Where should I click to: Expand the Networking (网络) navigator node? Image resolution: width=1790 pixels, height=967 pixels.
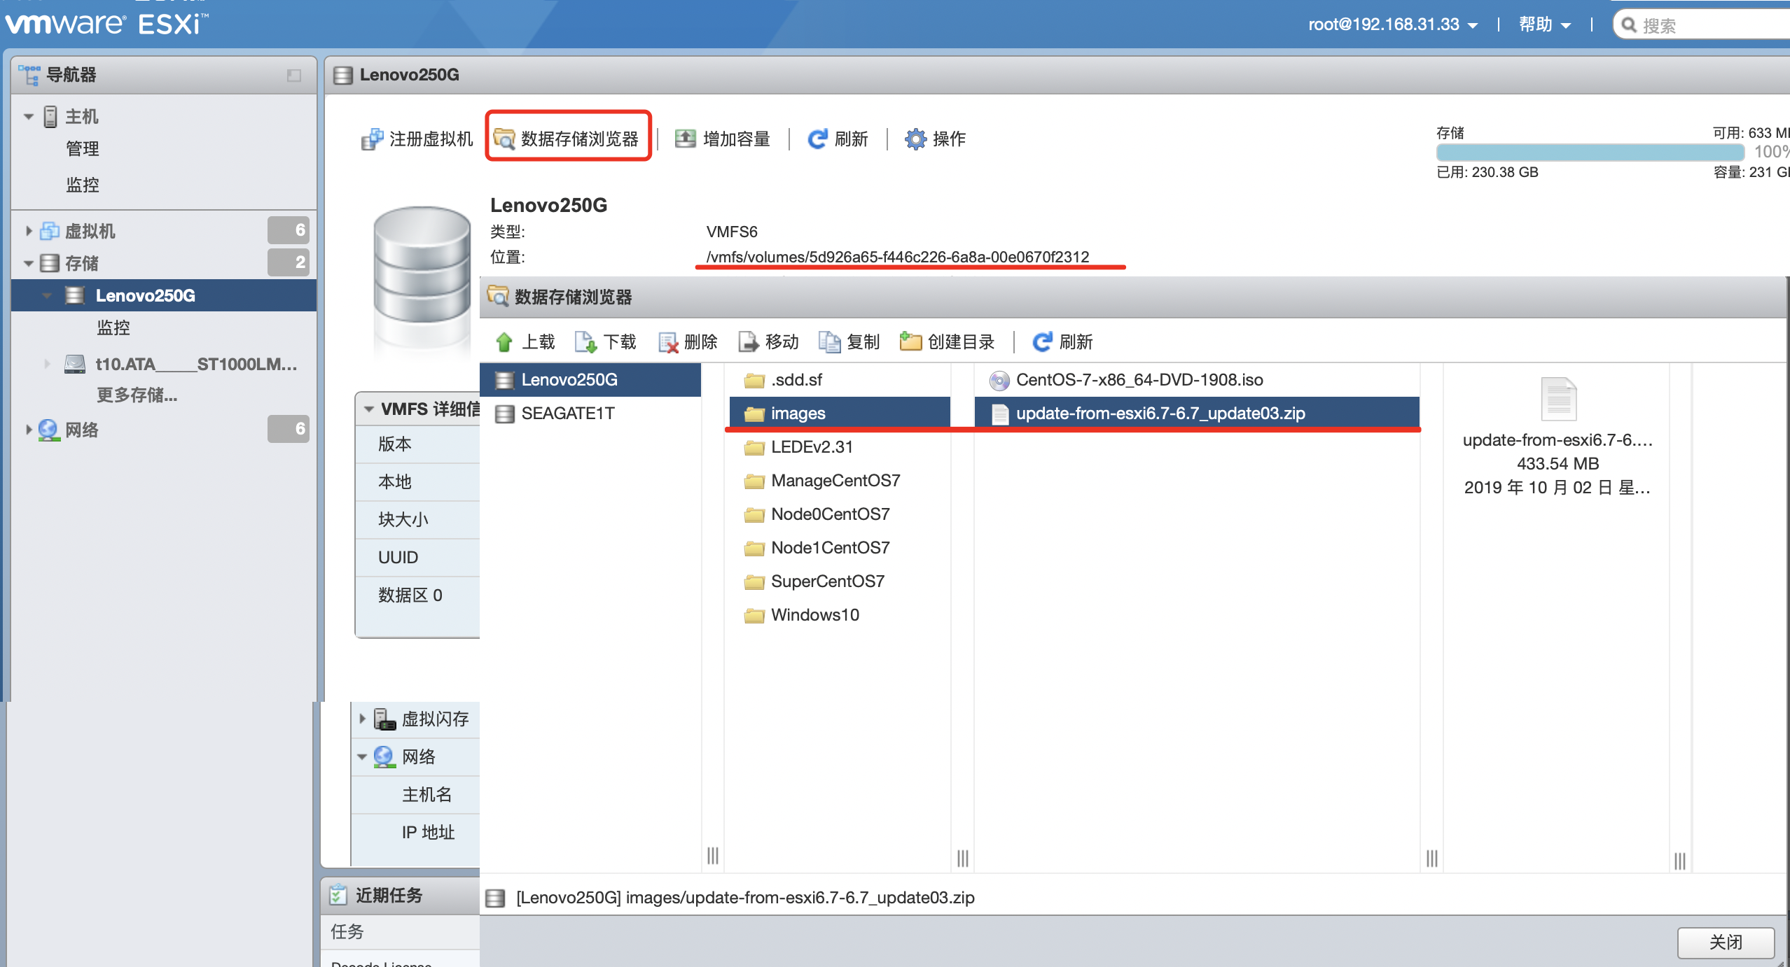point(29,429)
